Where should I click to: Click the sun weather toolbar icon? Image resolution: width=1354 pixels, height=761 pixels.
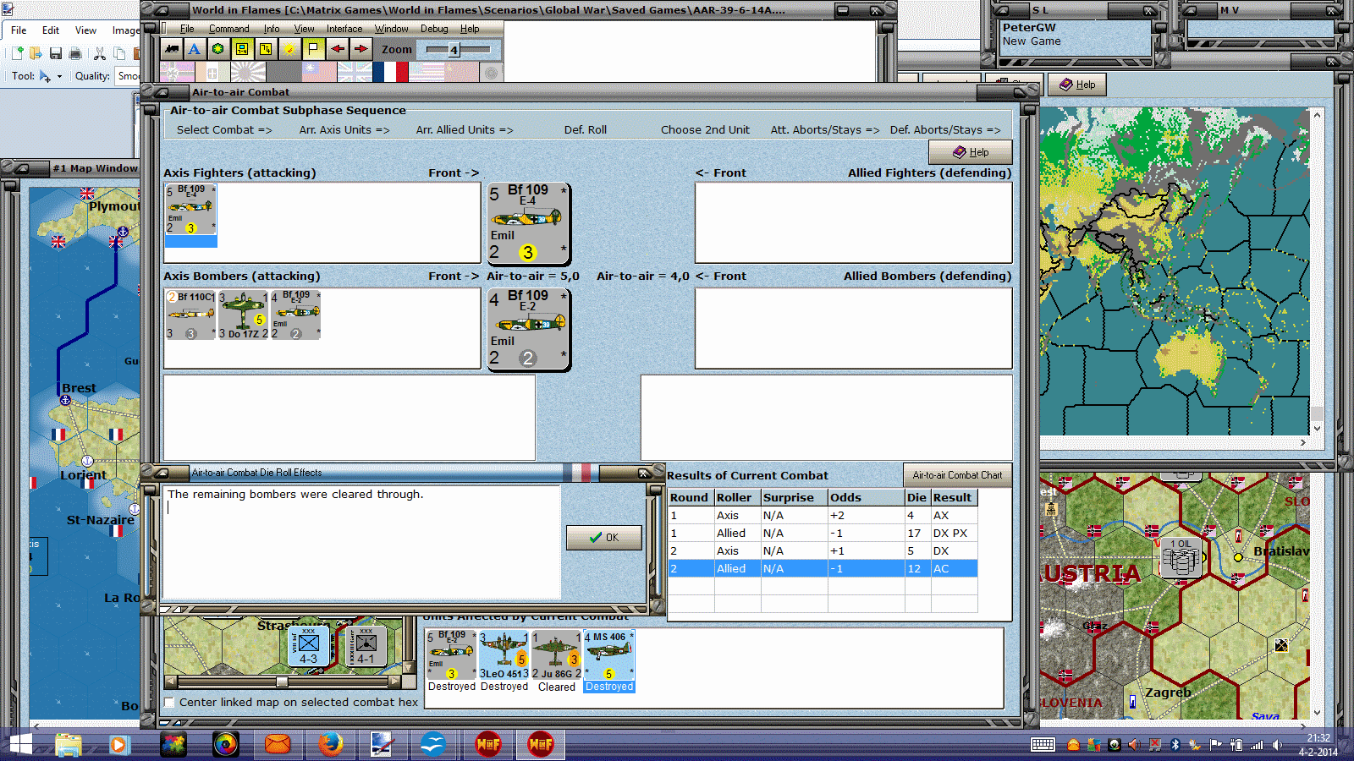point(289,49)
